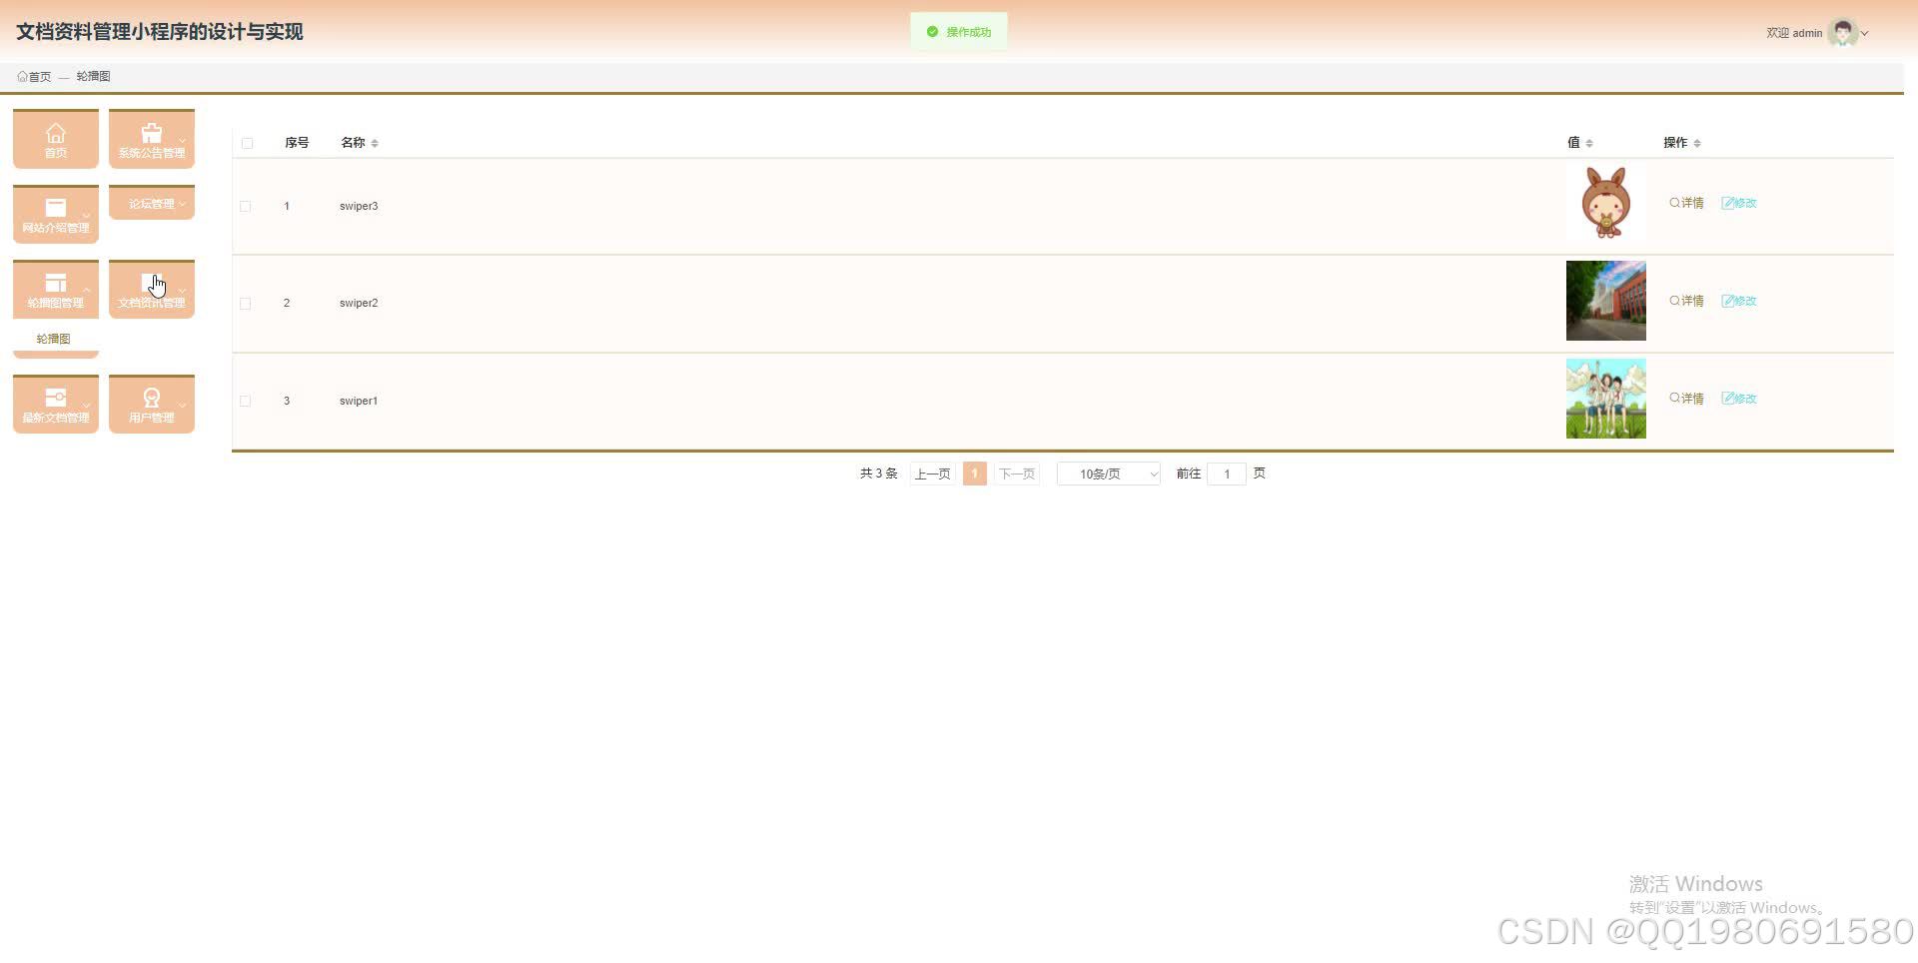Click the 详情 magnifier icon for swiper3
Viewport: 1918px width, 963px height.
coord(1674,203)
